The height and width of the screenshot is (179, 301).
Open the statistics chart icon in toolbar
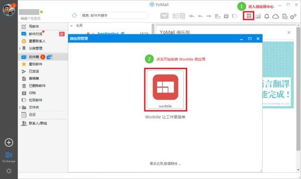coord(258,16)
